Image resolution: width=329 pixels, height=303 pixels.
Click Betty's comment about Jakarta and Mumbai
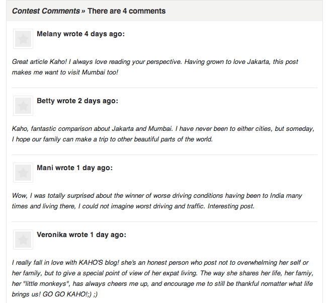click(163, 134)
